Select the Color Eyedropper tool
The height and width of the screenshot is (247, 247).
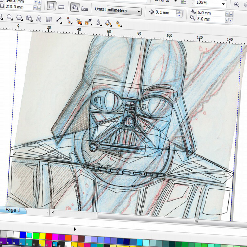point(89,22)
